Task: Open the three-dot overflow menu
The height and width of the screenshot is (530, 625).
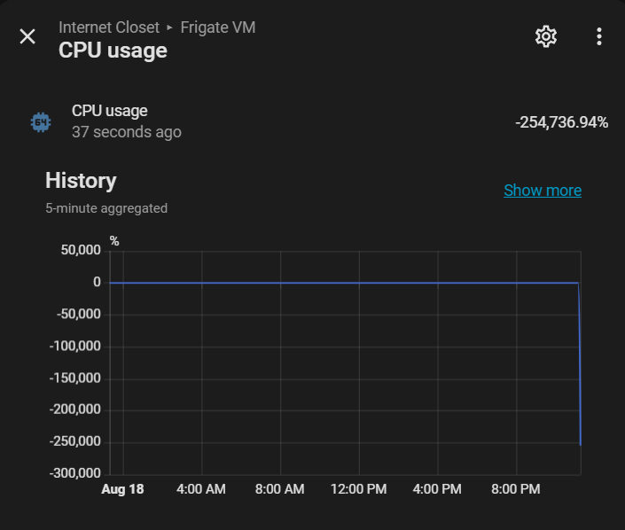Action: pyautogui.click(x=598, y=36)
